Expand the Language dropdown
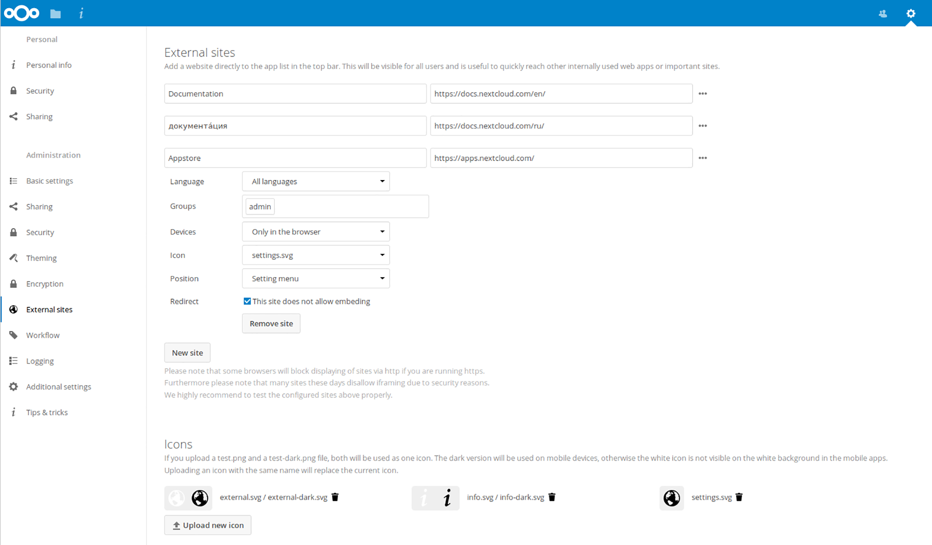Image resolution: width=932 pixels, height=545 pixels. click(x=316, y=182)
